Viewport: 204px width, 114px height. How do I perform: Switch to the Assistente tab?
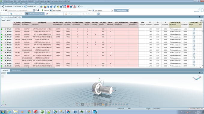(4, 14)
